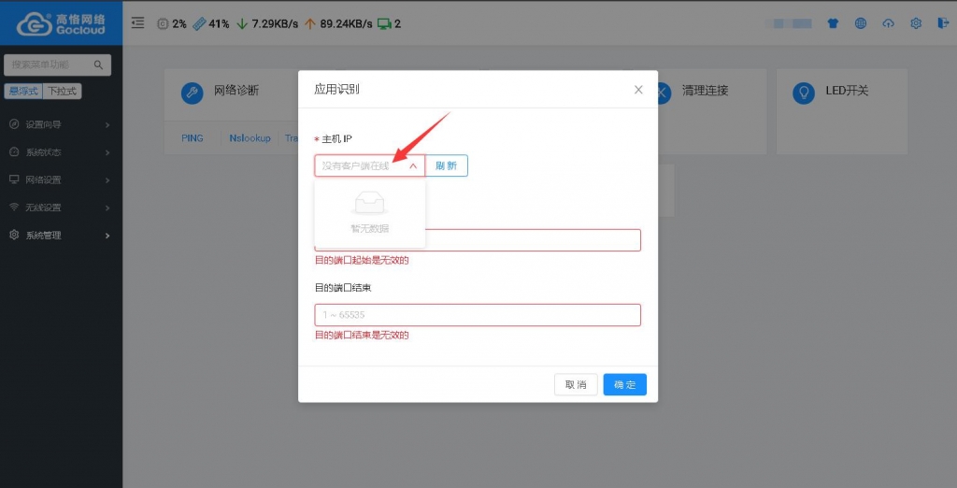Click the LED开关 card title
957x488 pixels.
pyautogui.click(x=847, y=91)
